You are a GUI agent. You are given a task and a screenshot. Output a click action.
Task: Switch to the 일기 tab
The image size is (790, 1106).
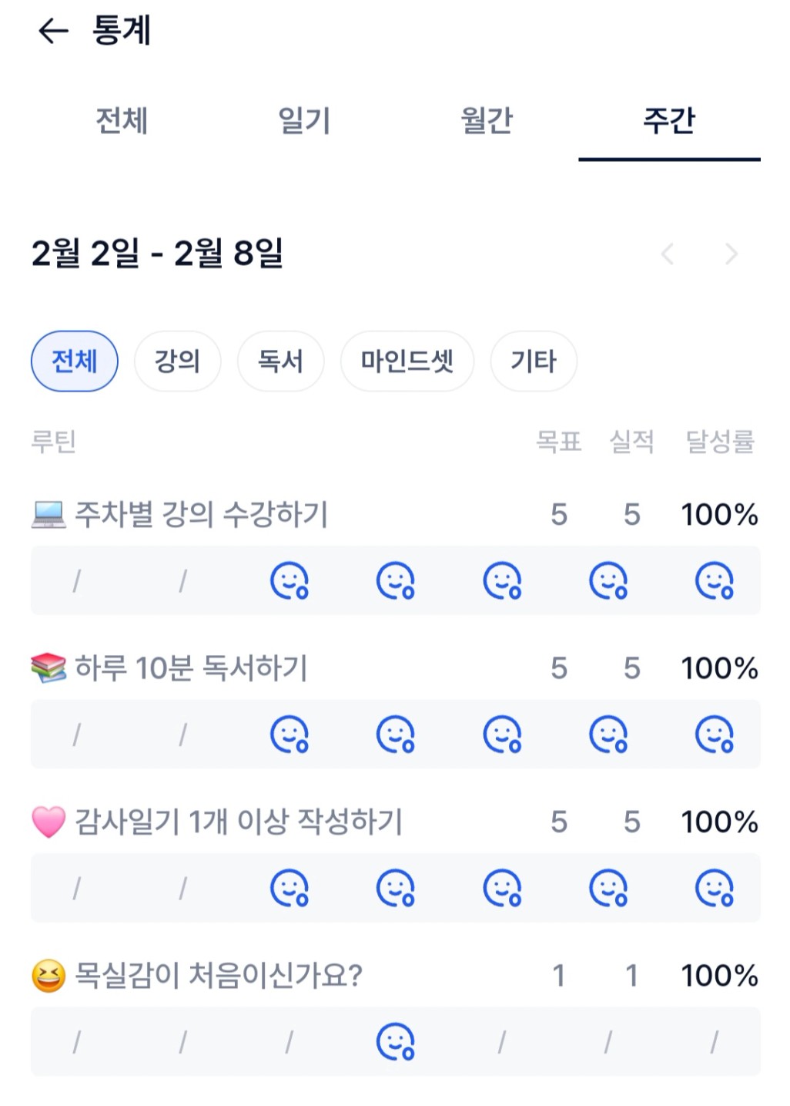tap(304, 121)
